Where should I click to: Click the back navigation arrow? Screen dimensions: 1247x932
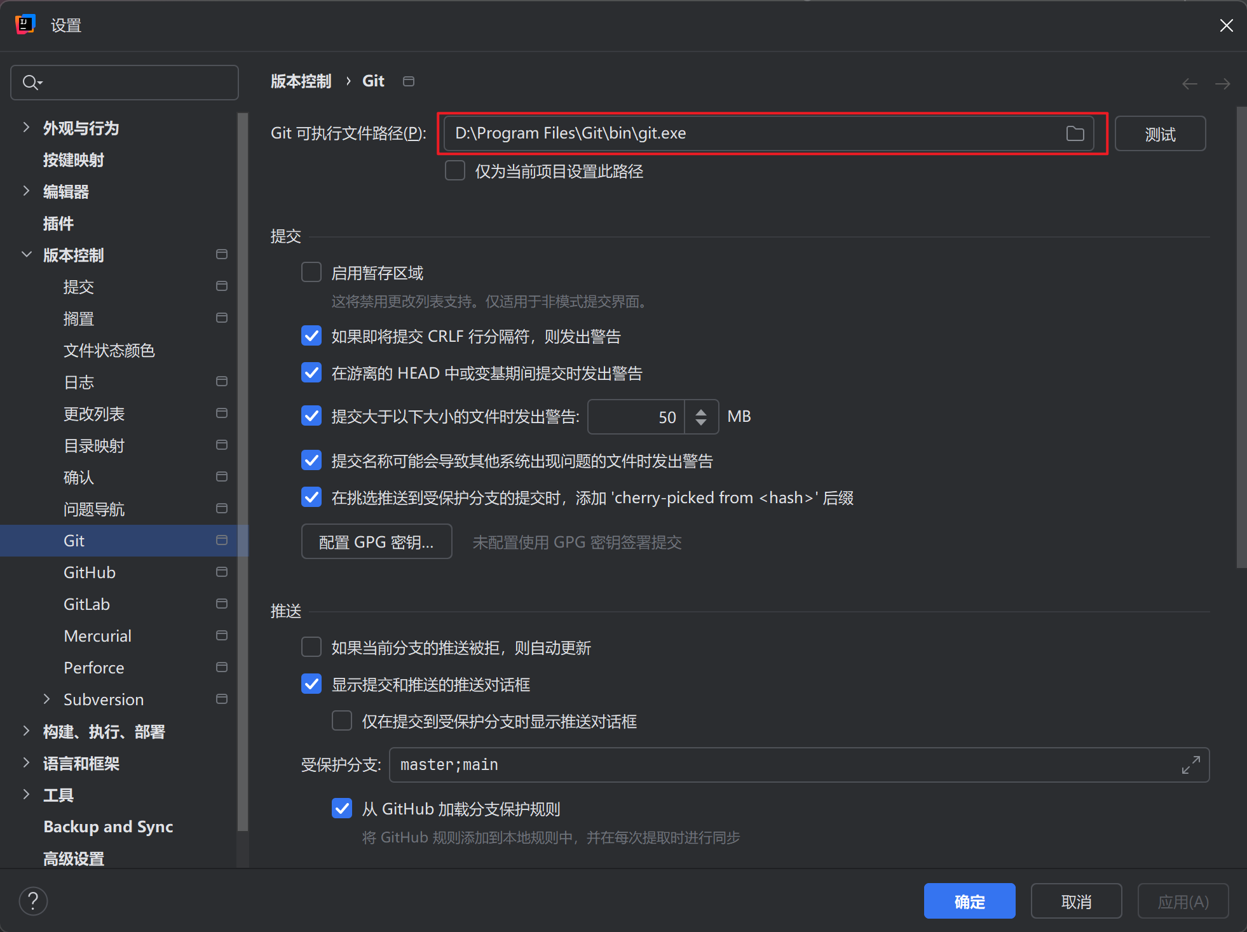[x=1189, y=84]
